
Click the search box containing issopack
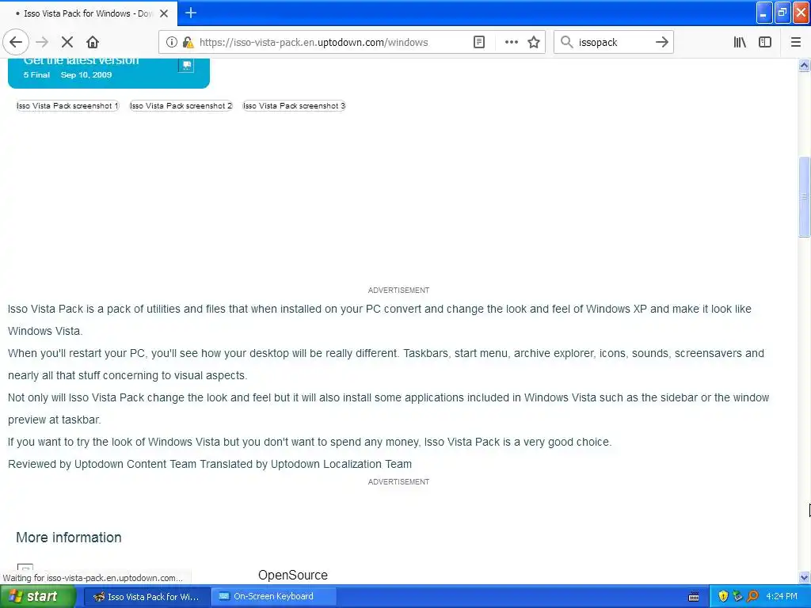(x=614, y=43)
